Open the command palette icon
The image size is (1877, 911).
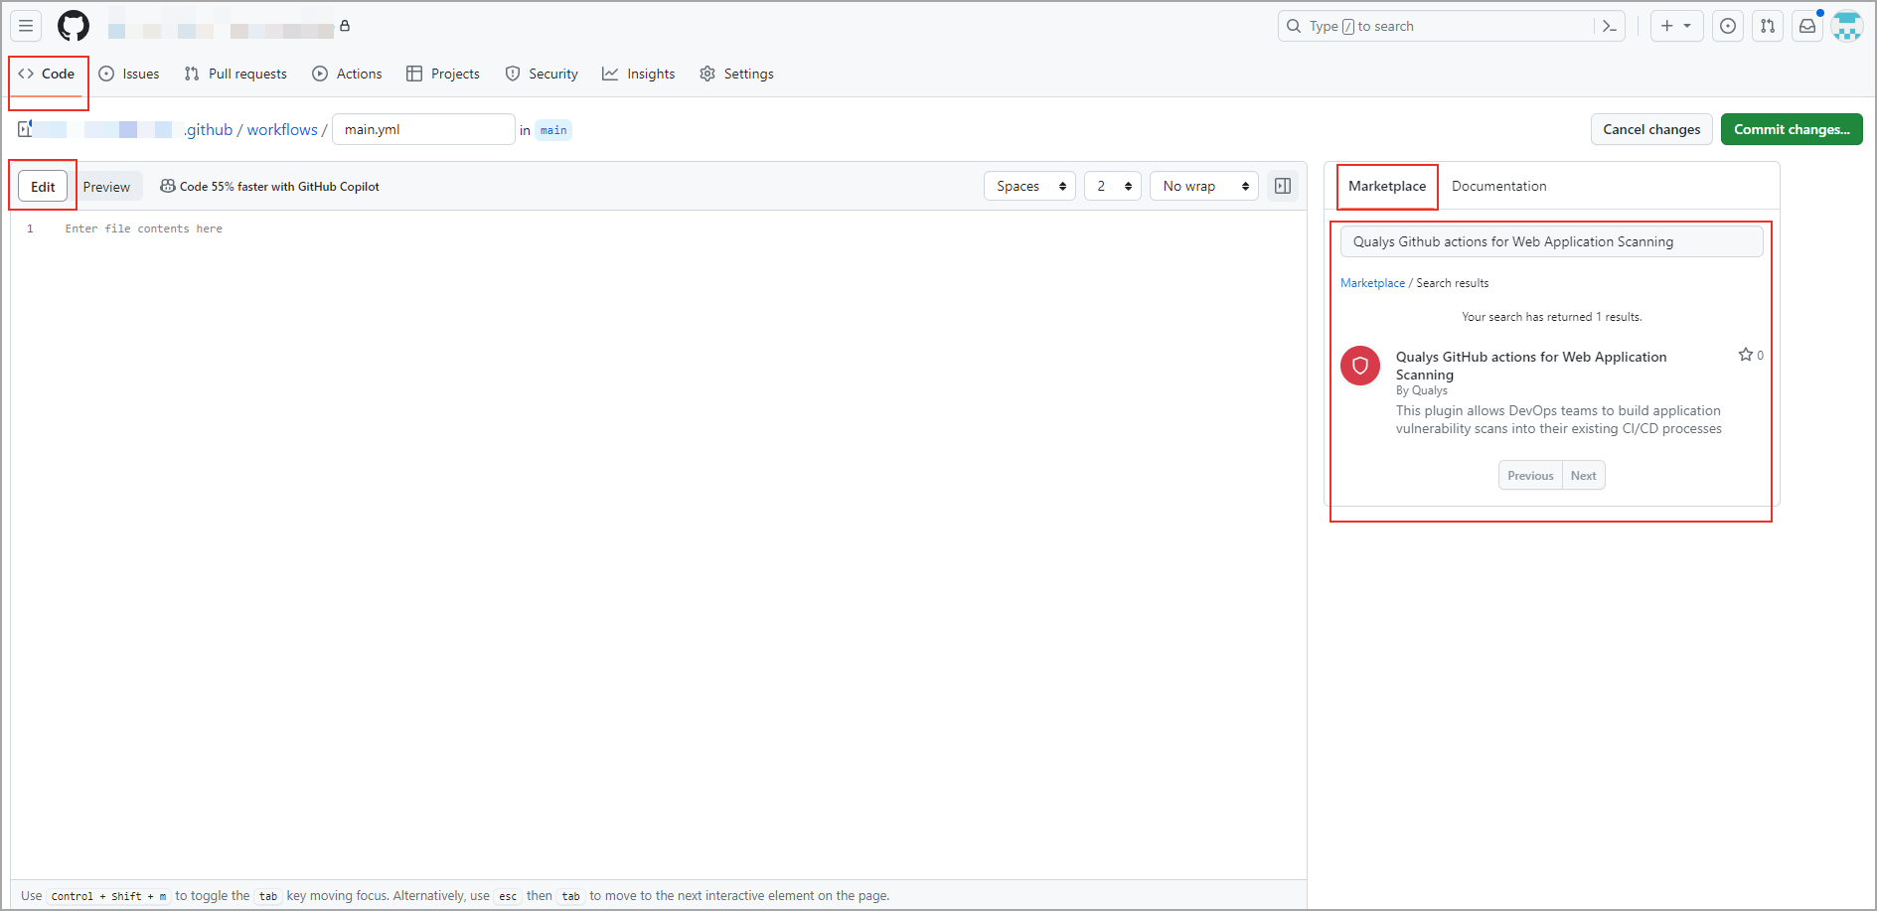pyautogui.click(x=1610, y=26)
